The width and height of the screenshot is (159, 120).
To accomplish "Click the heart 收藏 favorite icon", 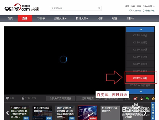I will point(7,98).
